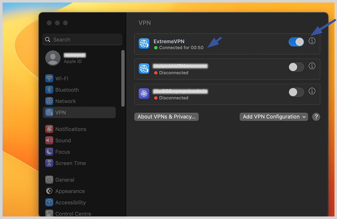Go to Sound settings
Image resolution: width=337 pixels, height=219 pixels.
(79, 140)
